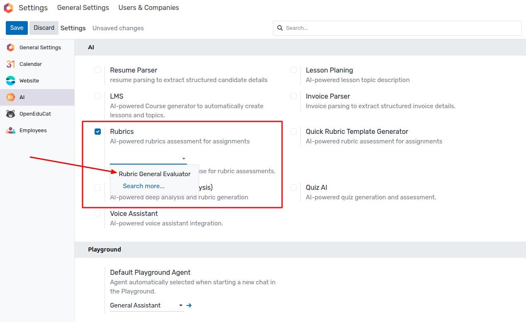The image size is (526, 322).
Task: Open the General Assistant agent arrow link
Action: pyautogui.click(x=189, y=305)
